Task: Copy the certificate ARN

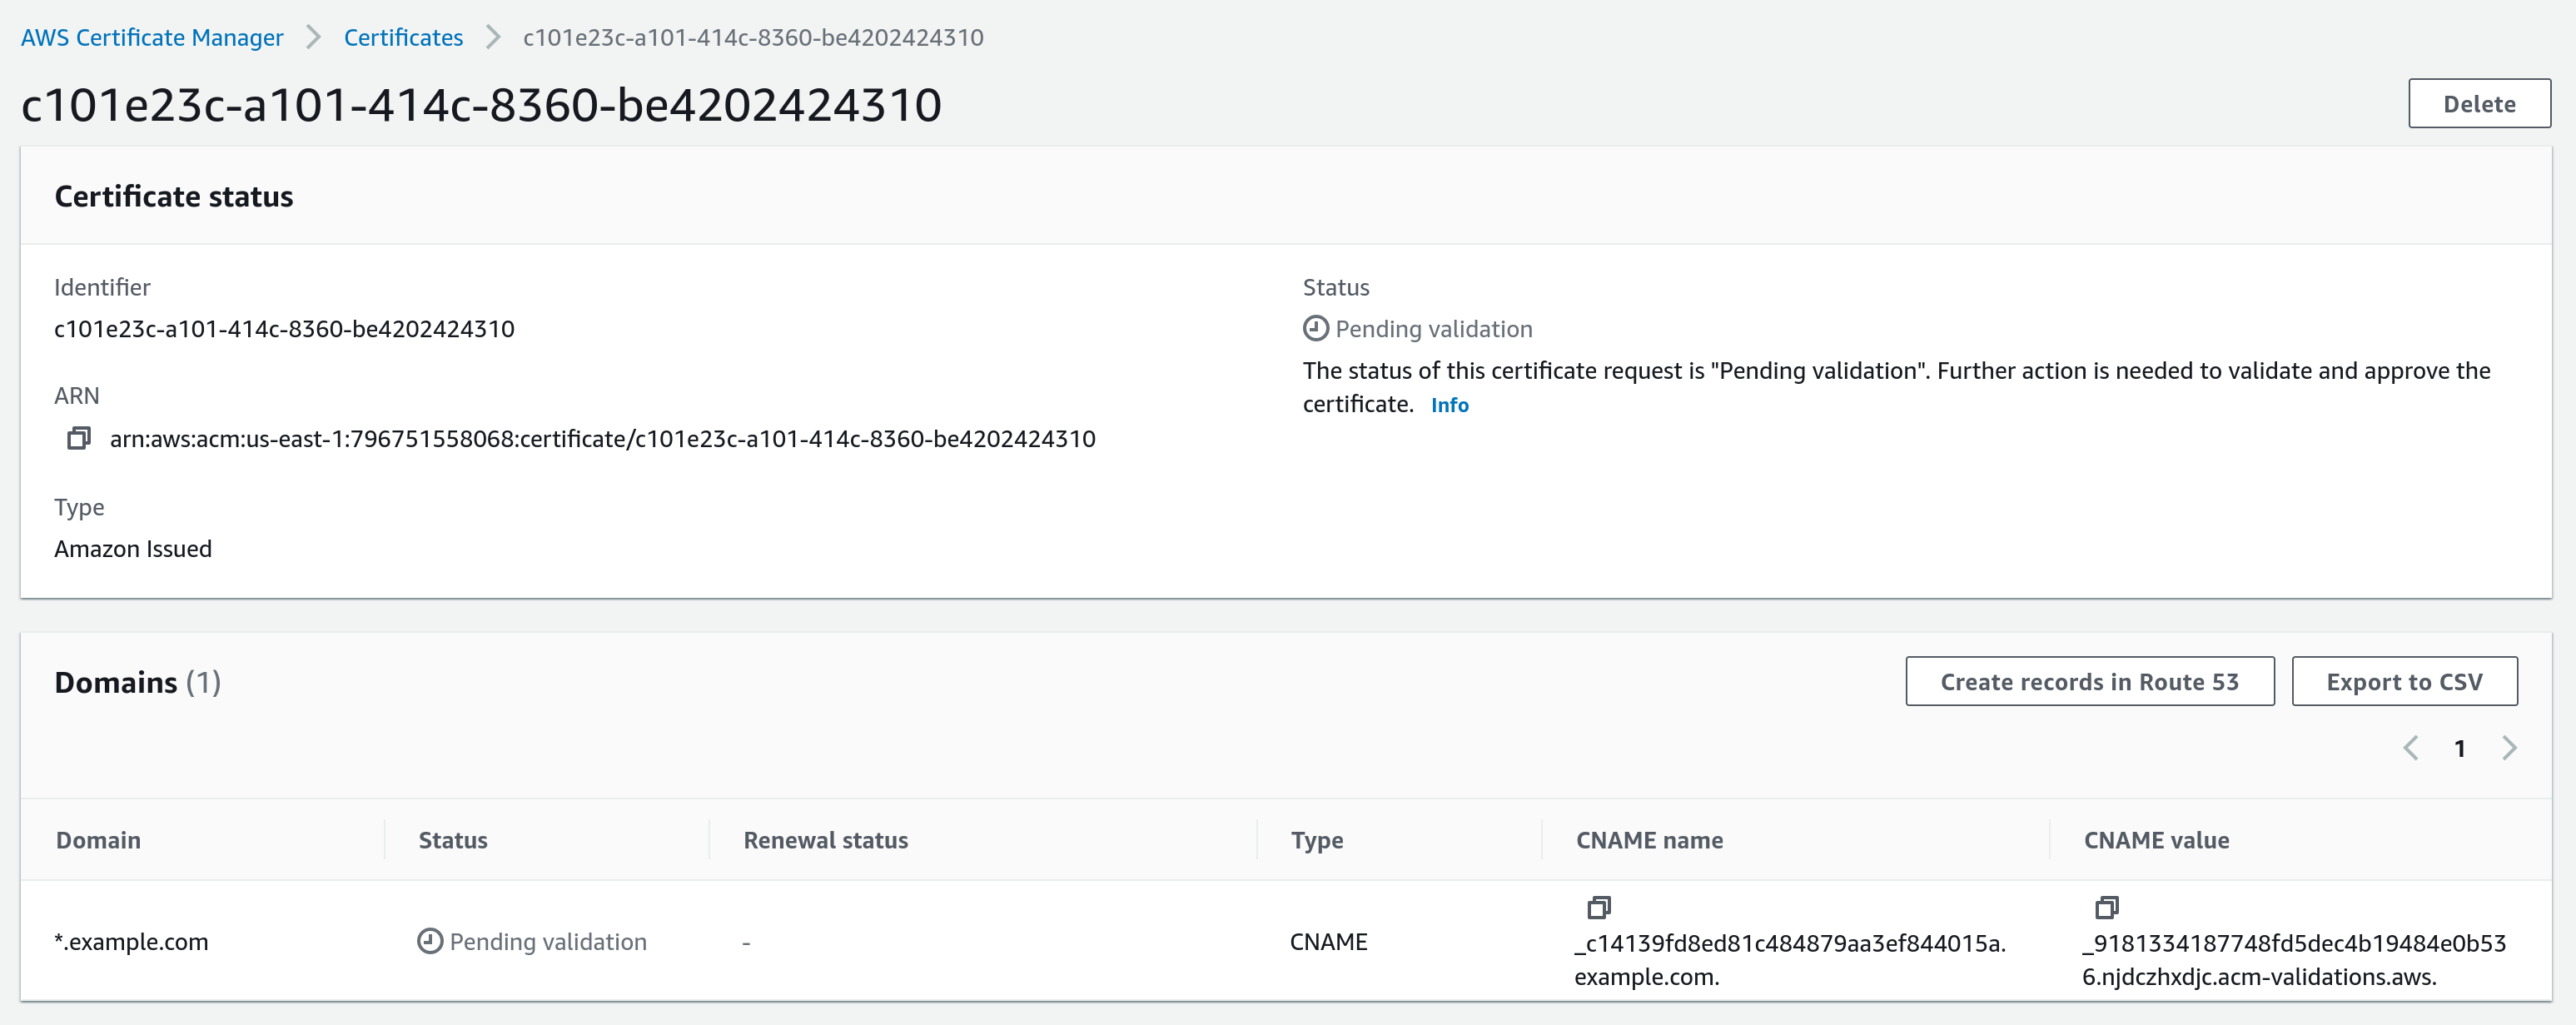Action: (x=78, y=438)
